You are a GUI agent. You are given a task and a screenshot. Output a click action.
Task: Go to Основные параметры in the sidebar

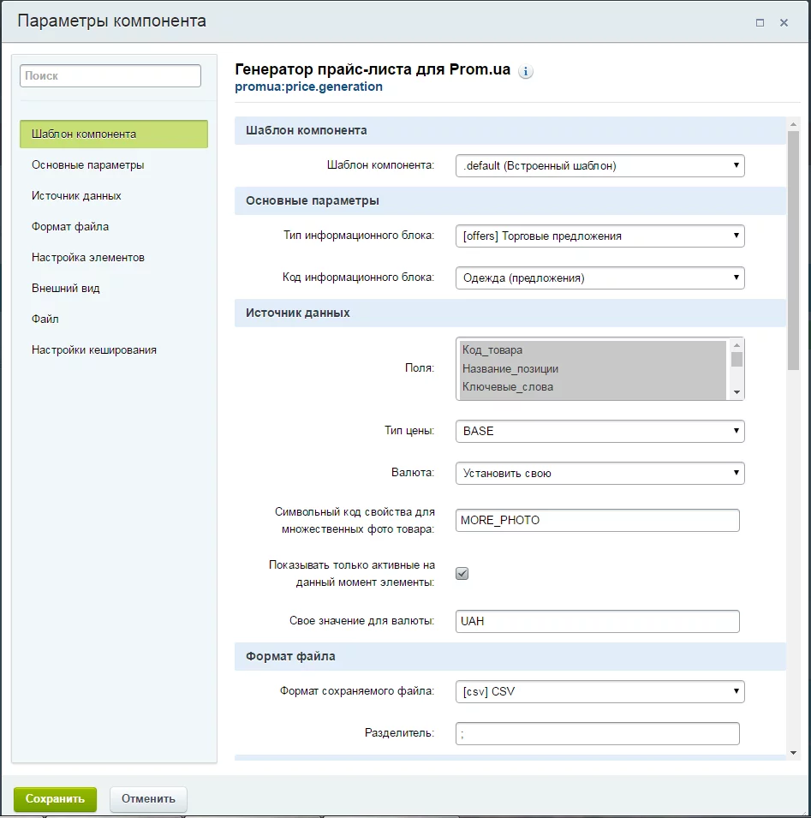click(x=87, y=164)
